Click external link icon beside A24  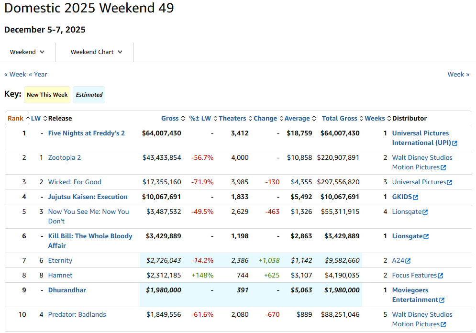[x=408, y=261]
